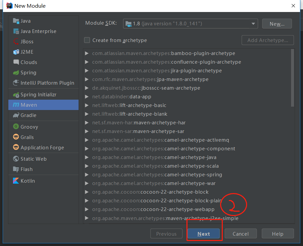Expand camel-archetype-activemq entry
This screenshot has width=303, height=246.
(87, 140)
